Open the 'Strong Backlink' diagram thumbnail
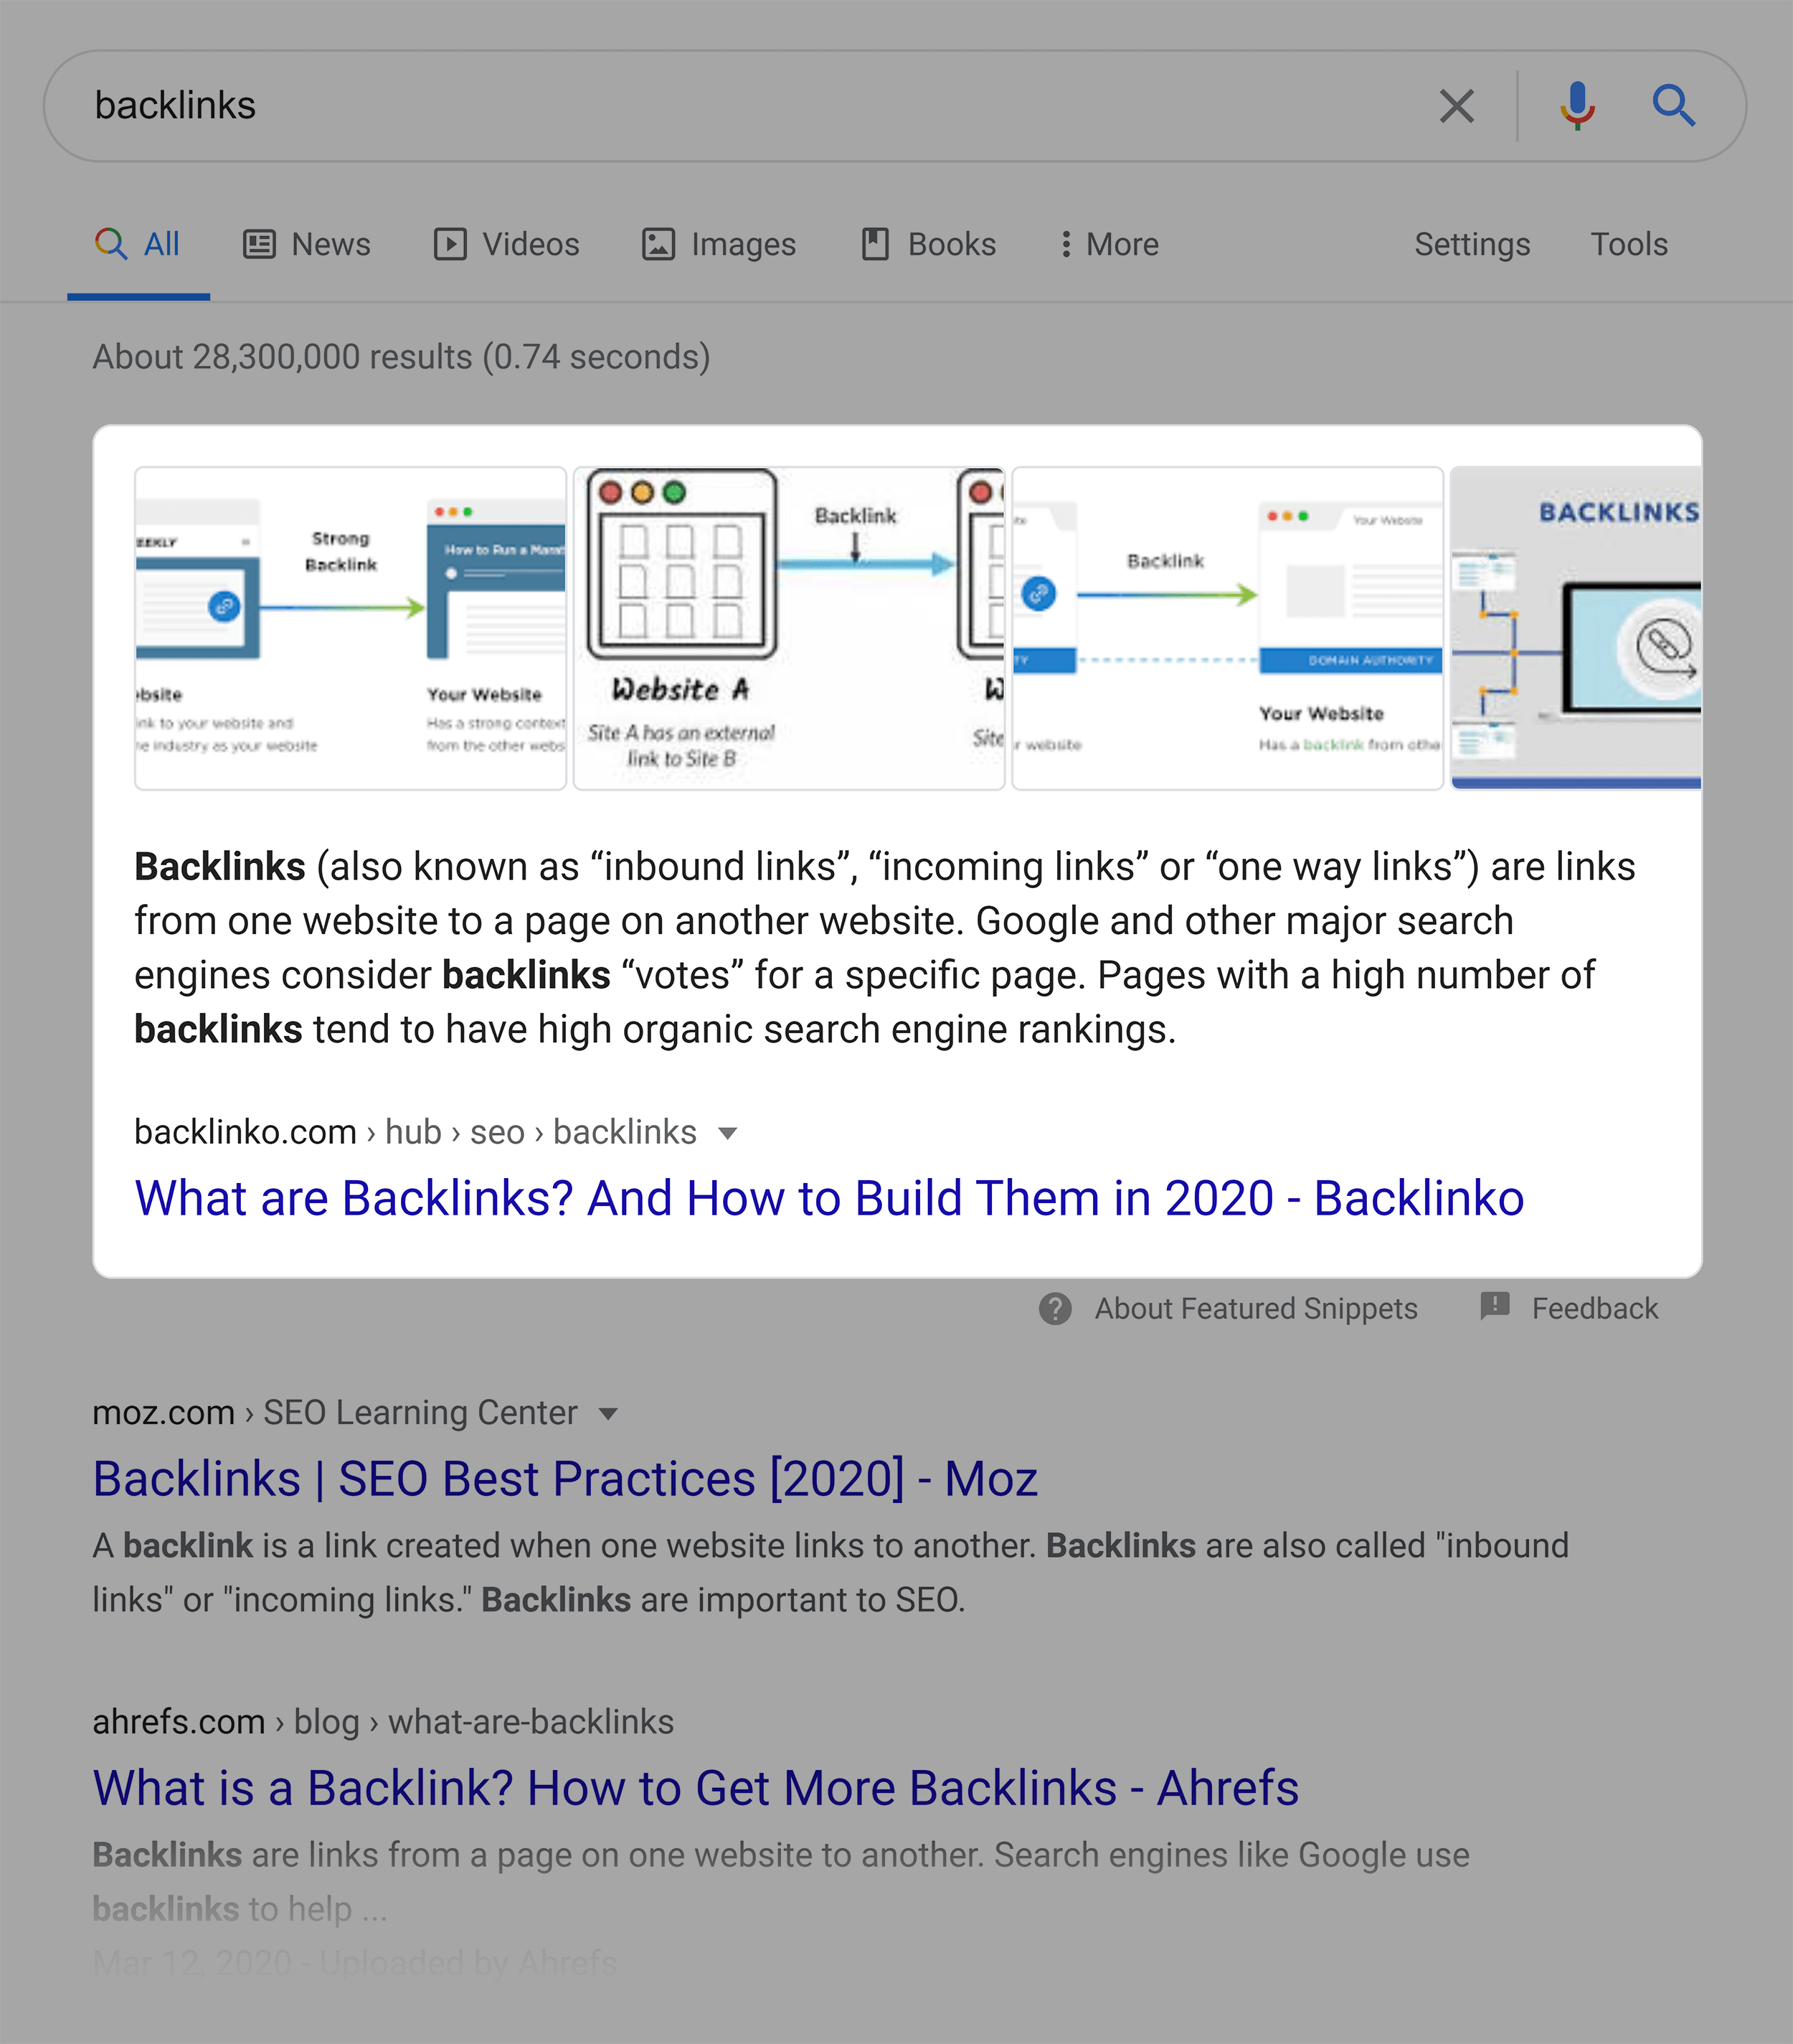The height and width of the screenshot is (2044, 1793). [351, 628]
